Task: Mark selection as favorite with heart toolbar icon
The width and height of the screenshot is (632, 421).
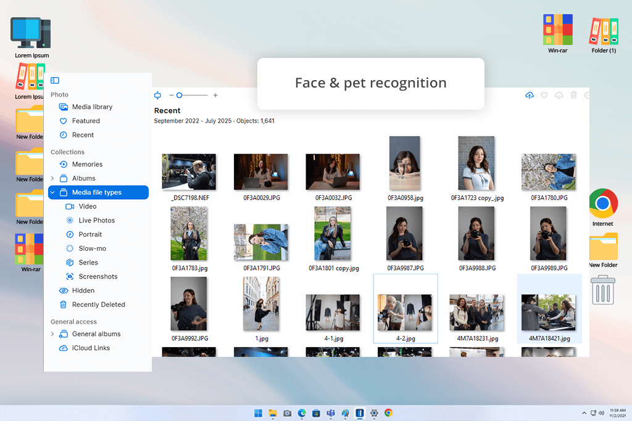Action: [544, 96]
